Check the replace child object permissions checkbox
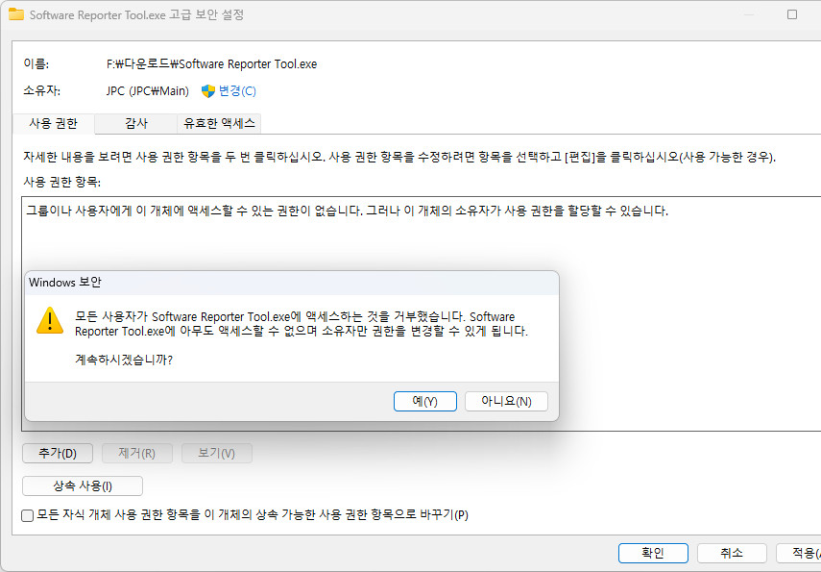This screenshot has width=821, height=572. [x=28, y=515]
